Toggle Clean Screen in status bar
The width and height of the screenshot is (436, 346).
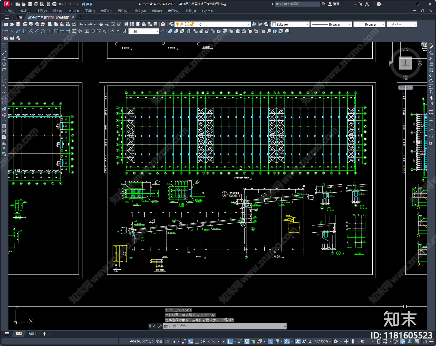tap(425, 341)
